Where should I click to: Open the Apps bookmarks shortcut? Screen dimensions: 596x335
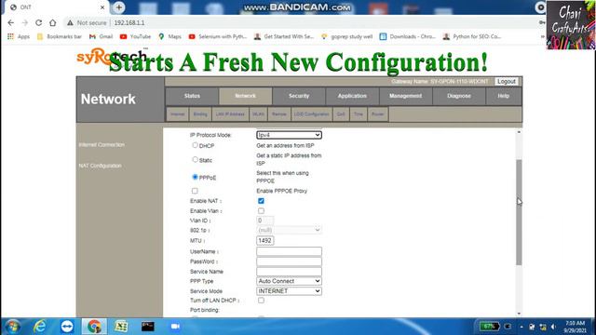point(19,36)
